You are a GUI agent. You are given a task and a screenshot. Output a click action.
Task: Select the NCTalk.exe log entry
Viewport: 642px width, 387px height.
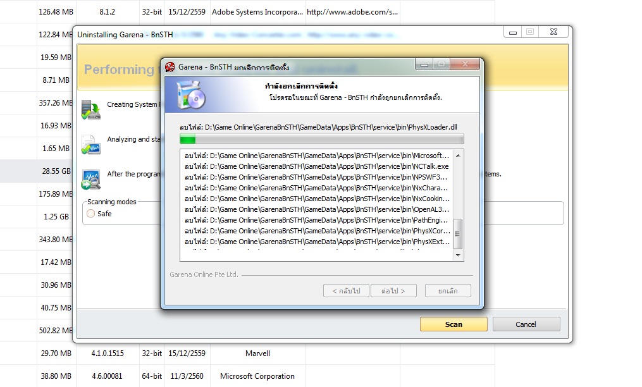317,166
